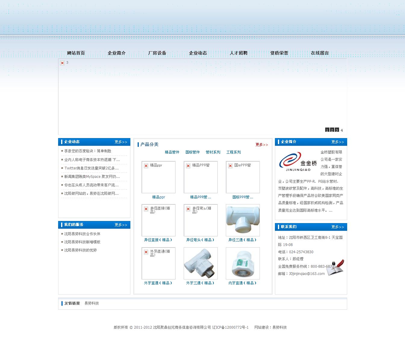Viewport: 405px width, 341px height.
Task: Click the broken image icon for 国标PPR管
Action: pos(230,165)
